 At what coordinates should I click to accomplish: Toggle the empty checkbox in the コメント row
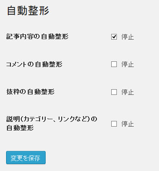click(x=114, y=64)
